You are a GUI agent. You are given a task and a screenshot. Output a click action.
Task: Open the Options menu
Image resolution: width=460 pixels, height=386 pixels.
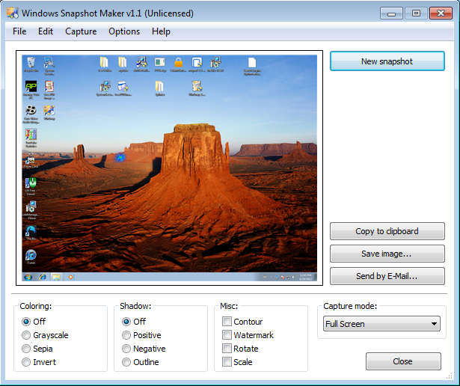click(124, 31)
